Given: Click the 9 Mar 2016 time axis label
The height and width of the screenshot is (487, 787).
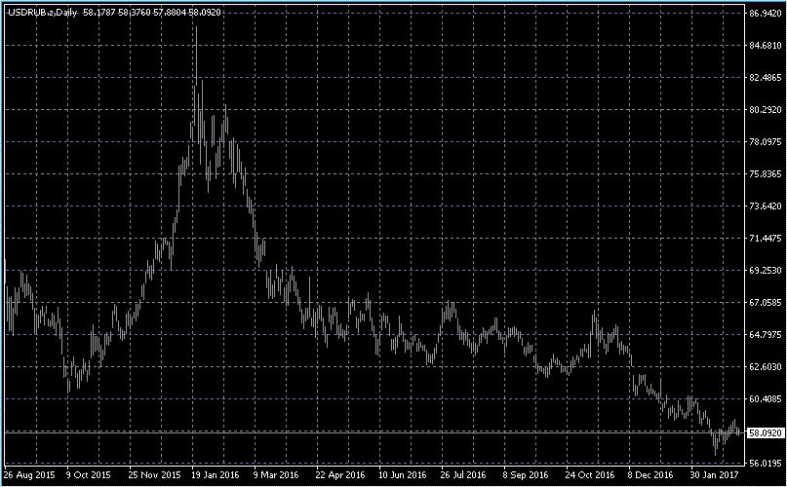Looking at the screenshot, I should 276,474.
